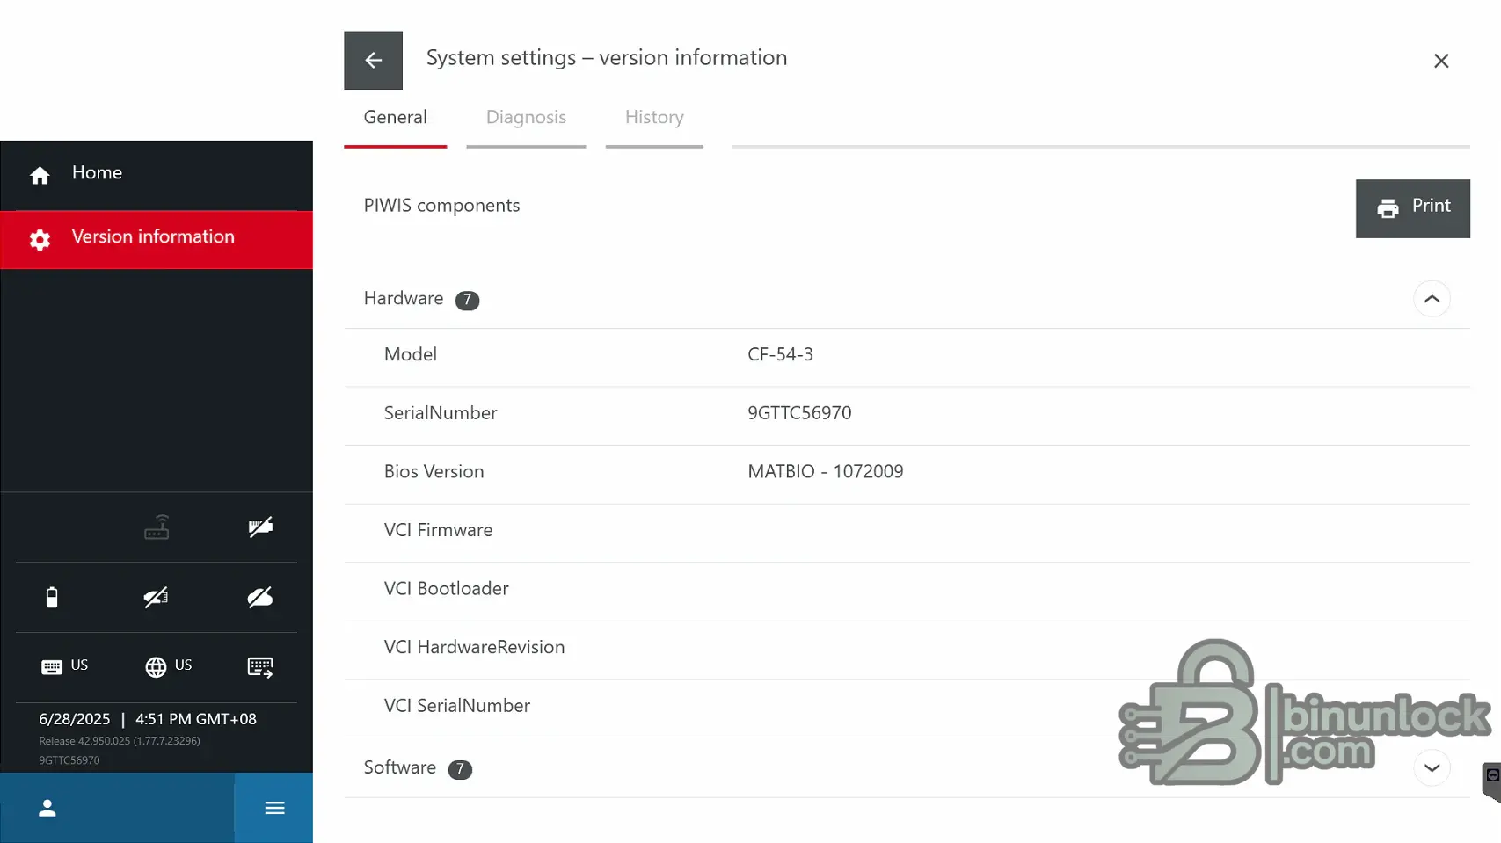Viewport: 1501px width, 843px height.
Task: Click the keyboard layout US icon
Action: [64, 666]
